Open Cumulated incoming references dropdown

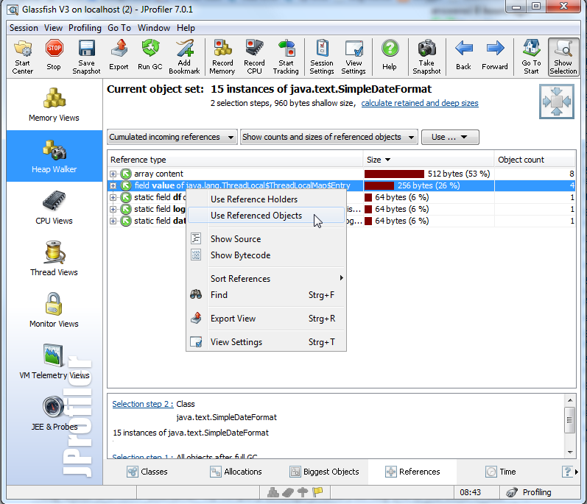point(172,137)
